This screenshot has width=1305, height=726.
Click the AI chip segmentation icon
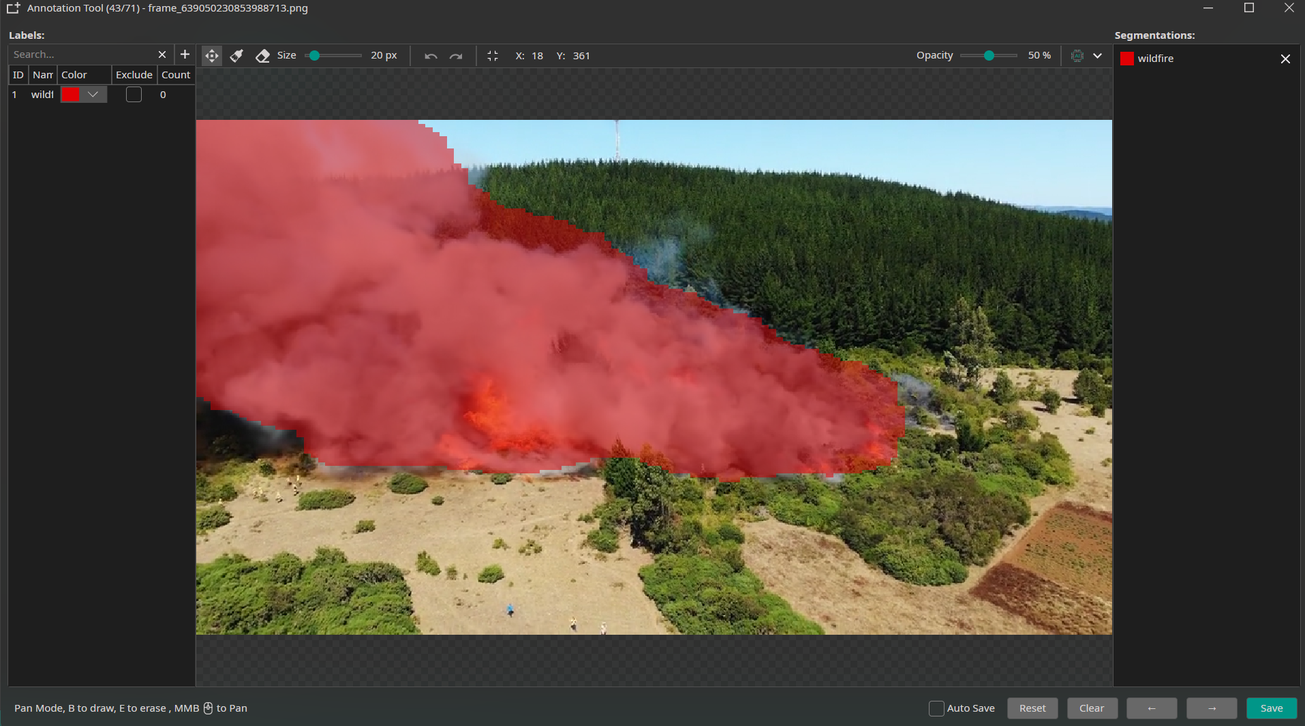pyautogui.click(x=1077, y=56)
